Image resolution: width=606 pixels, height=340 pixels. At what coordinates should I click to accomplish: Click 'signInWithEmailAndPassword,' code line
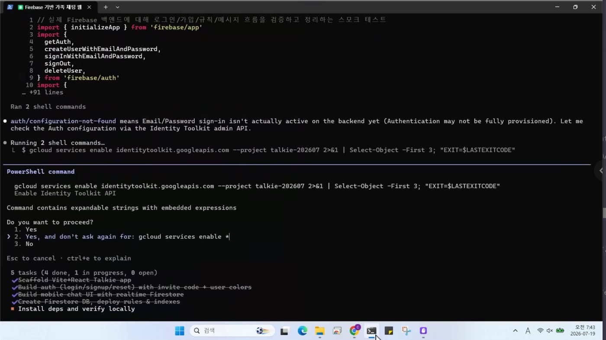coord(95,56)
